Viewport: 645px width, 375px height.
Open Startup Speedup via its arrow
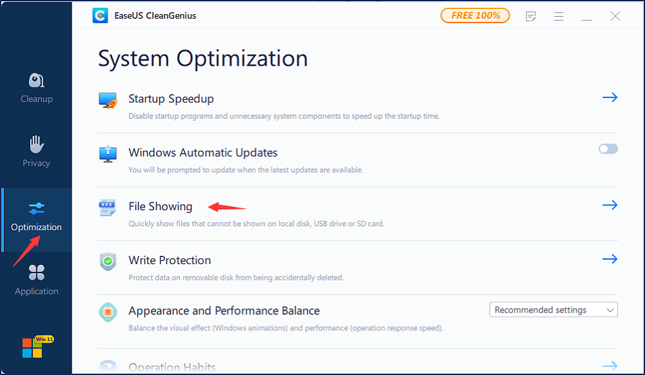[x=610, y=97]
